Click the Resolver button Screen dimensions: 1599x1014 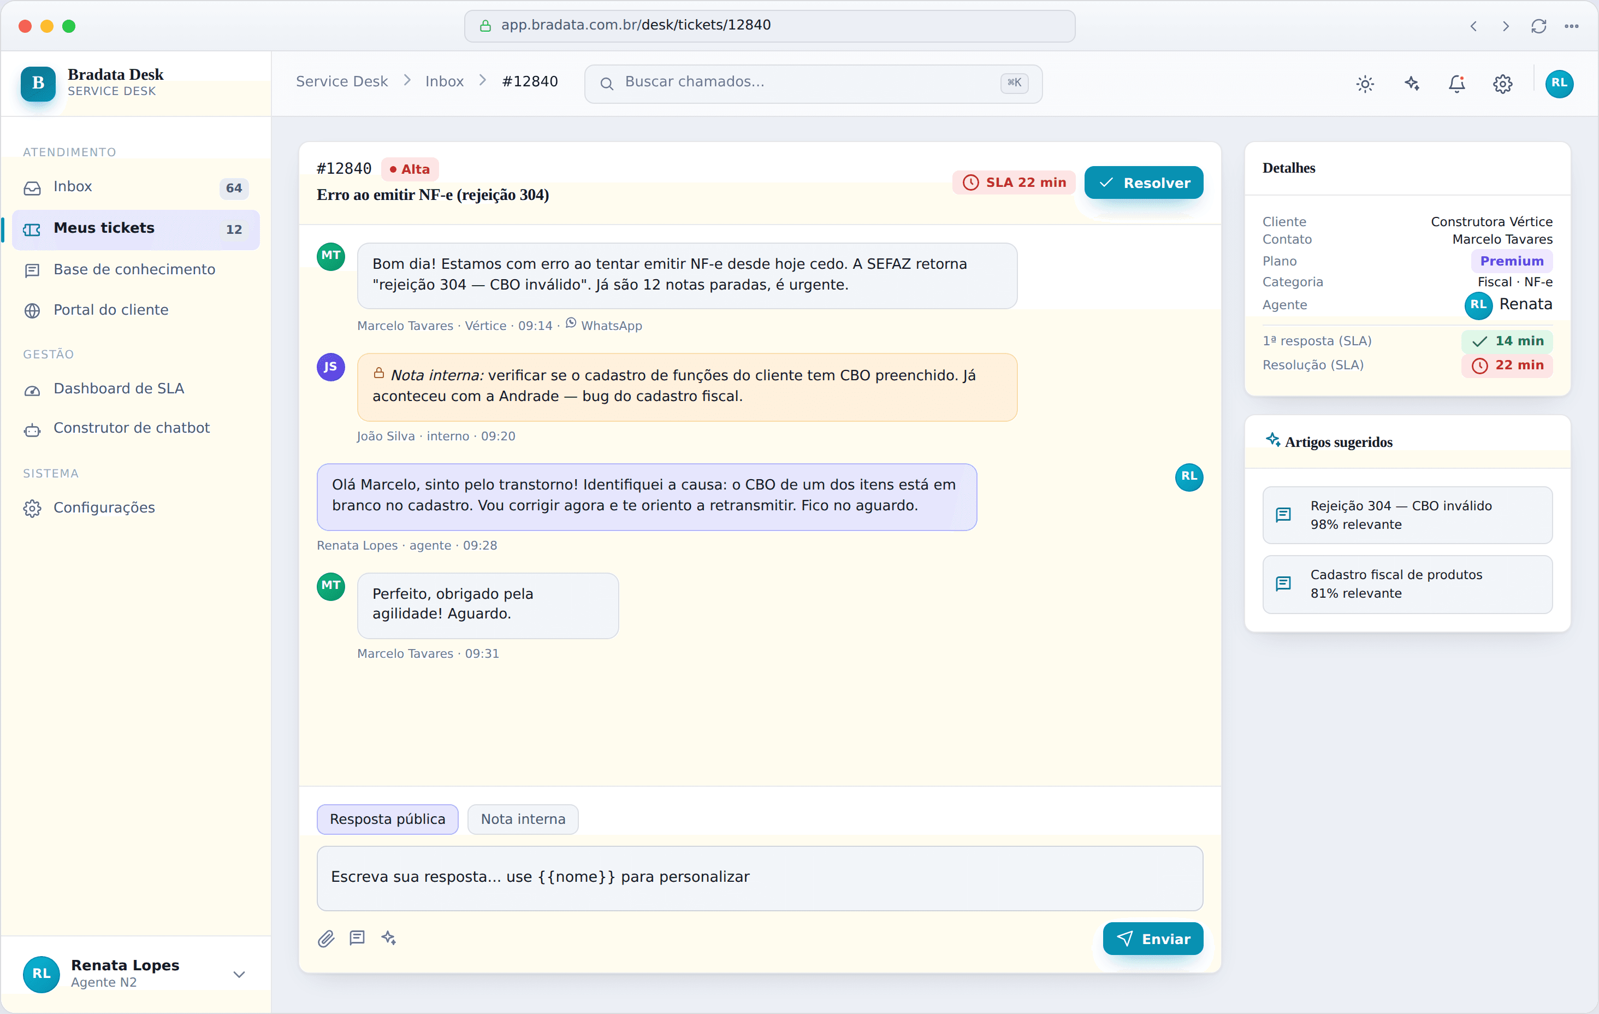(x=1144, y=182)
